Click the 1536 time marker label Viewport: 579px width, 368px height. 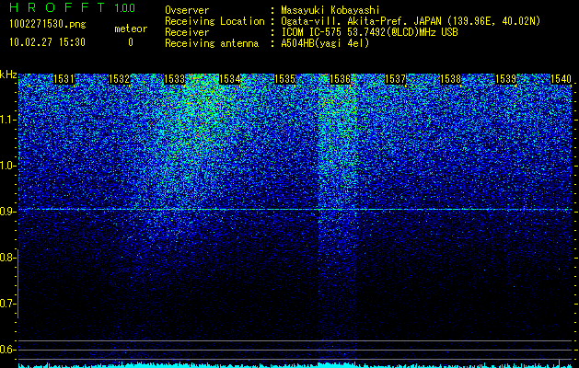click(340, 79)
